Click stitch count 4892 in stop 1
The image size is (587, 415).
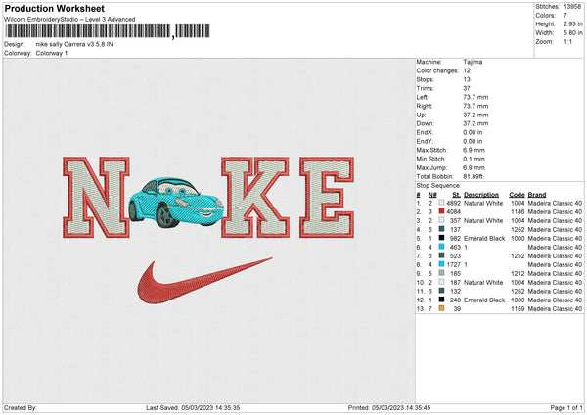(453, 203)
